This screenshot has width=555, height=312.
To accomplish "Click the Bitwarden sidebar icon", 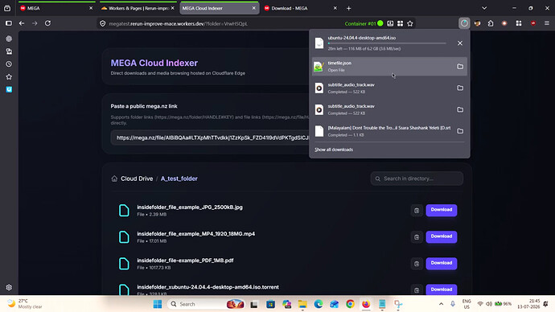I will (x=9, y=89).
